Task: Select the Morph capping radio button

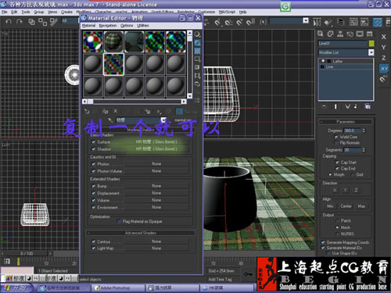Action: [330, 174]
